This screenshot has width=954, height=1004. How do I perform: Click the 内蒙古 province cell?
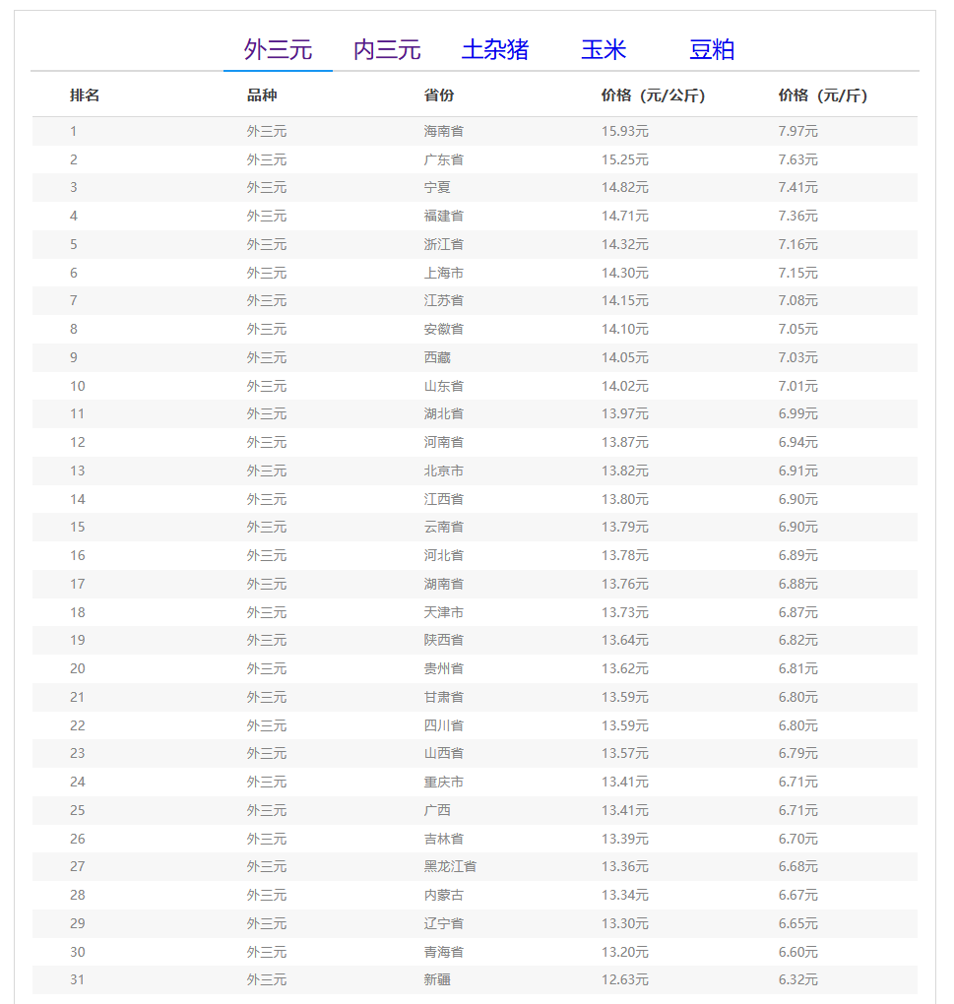pyautogui.click(x=443, y=895)
